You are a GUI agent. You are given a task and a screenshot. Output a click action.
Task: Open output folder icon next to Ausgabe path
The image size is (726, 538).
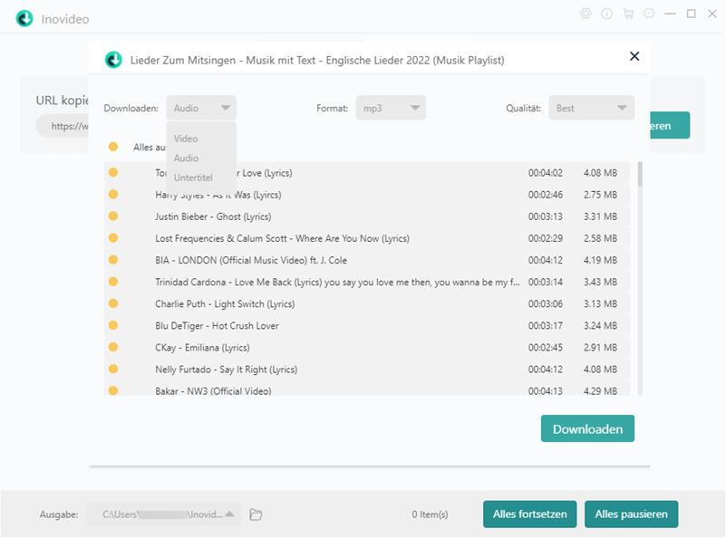(256, 514)
